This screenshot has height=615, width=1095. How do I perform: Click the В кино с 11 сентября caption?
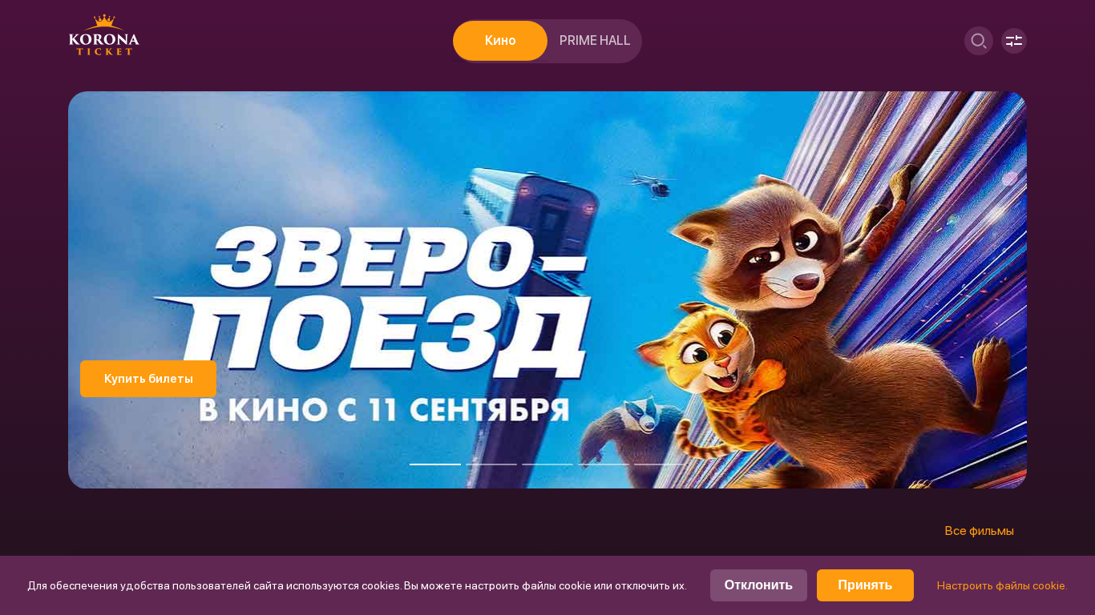pos(384,408)
